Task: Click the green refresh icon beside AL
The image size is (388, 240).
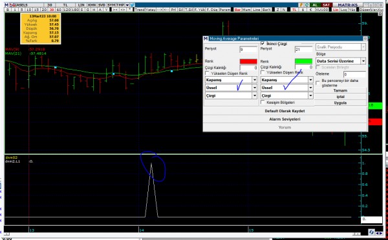Action: point(307,5)
